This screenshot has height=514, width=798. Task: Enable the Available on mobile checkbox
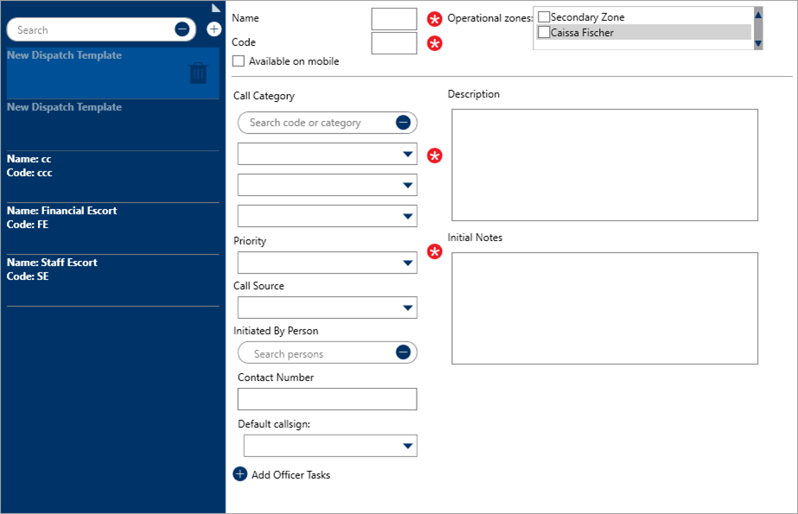pos(239,61)
